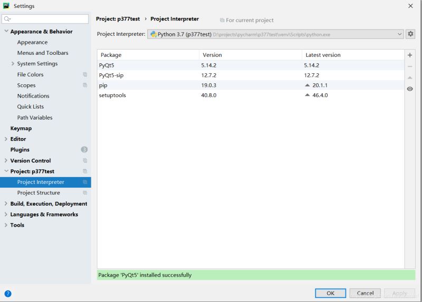Screen dimensions: 422x302
Task: Click the project-level icon beside Version Control
Action: pyautogui.click(x=85, y=161)
